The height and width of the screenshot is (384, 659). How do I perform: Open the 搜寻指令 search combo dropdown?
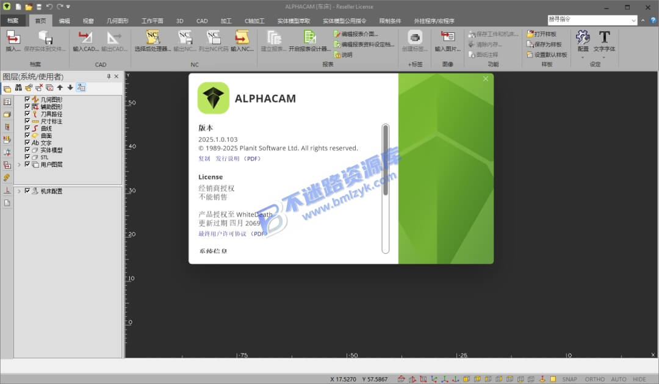(x=633, y=20)
